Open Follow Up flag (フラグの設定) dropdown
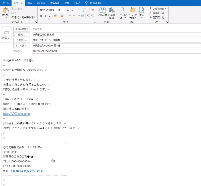The height and width of the screenshot is (186, 201). (x=158, y=9)
